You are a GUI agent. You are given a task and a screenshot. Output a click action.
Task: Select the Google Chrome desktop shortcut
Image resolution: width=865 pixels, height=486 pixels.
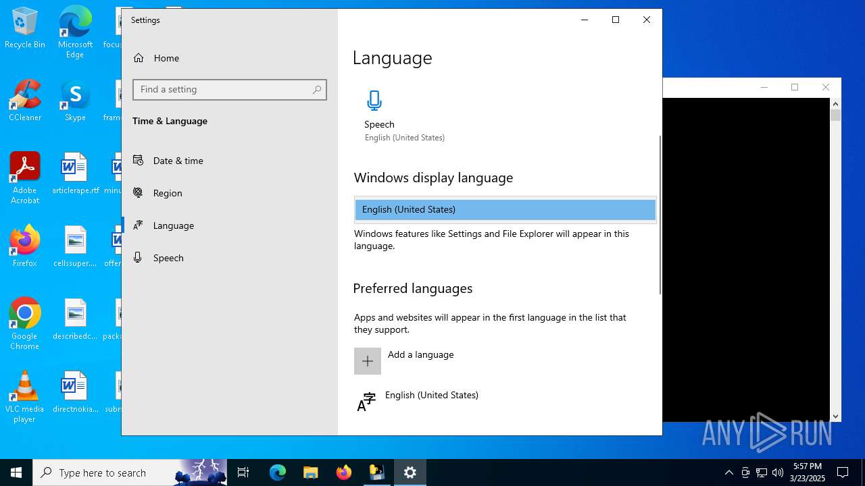[x=25, y=323]
